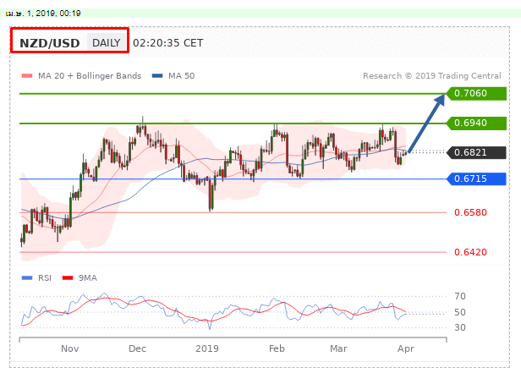The height and width of the screenshot is (373, 521).
Task: Click the 0.6940 resistance price tag
Action: [476, 123]
